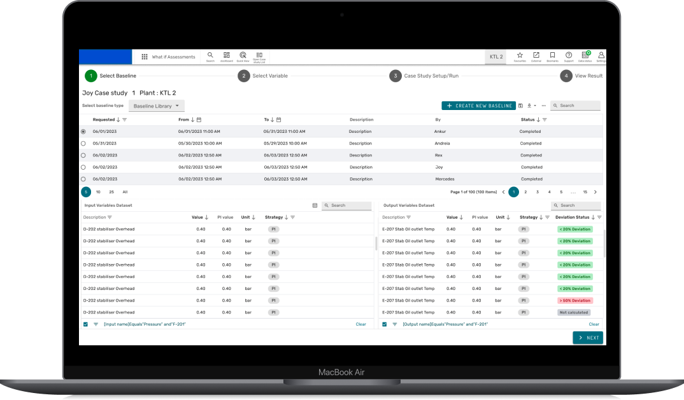This screenshot has height=400, width=684.
Task: Uncheck the Input name filter checkbox
Action: click(85, 324)
